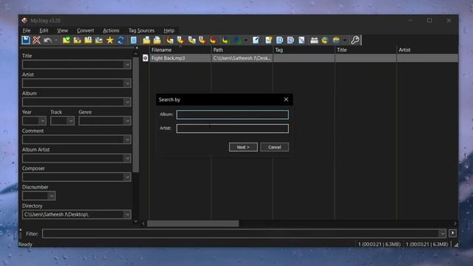Viewport: 473px width, 266px height.
Task: Open the View menu
Action: tap(62, 30)
